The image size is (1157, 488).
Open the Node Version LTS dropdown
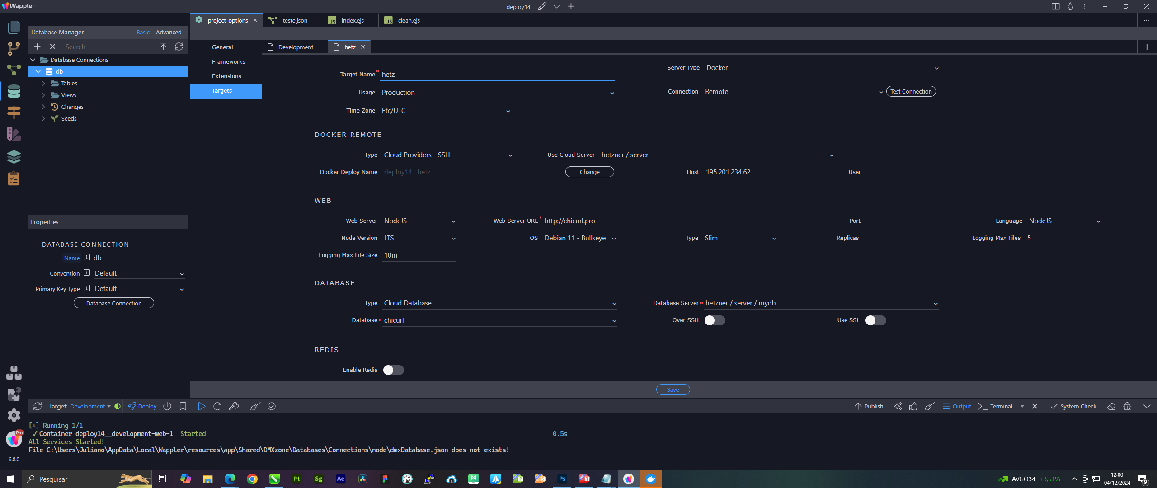pyautogui.click(x=419, y=238)
